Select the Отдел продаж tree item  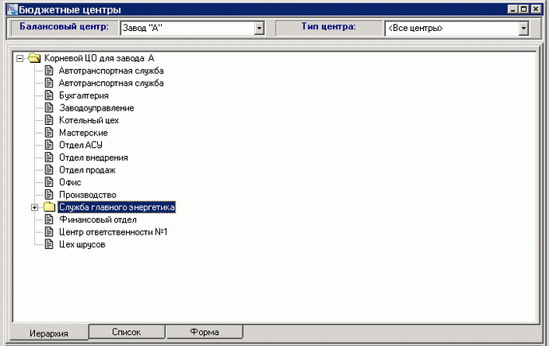(x=87, y=170)
